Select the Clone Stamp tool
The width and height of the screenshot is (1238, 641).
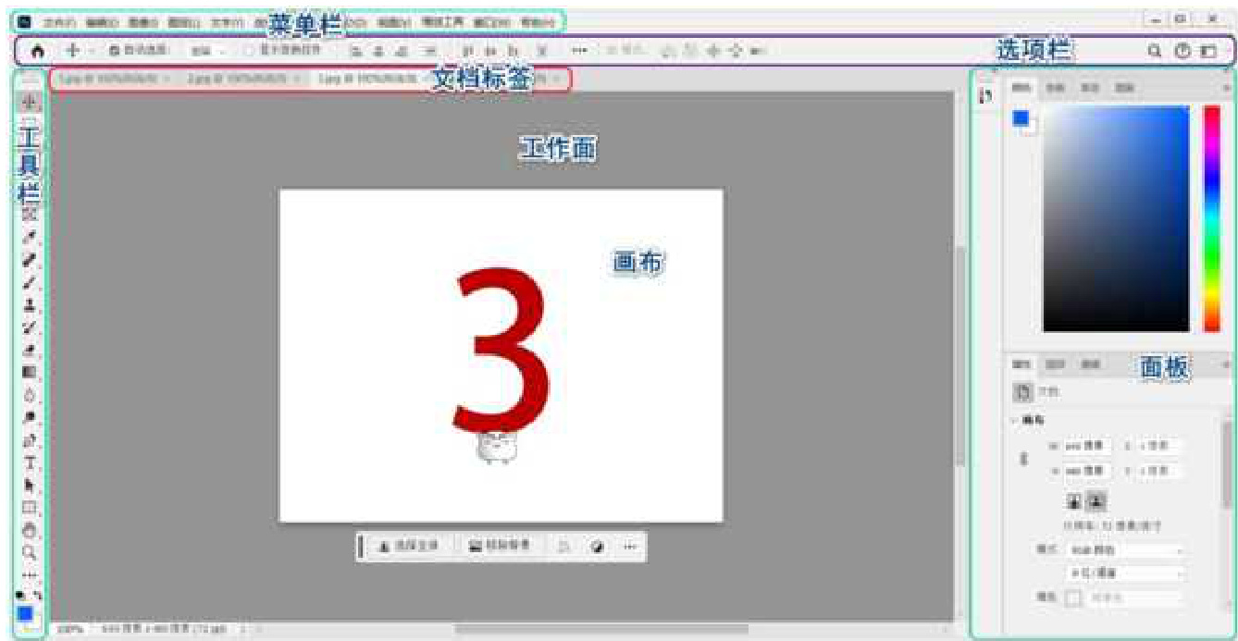(29, 304)
